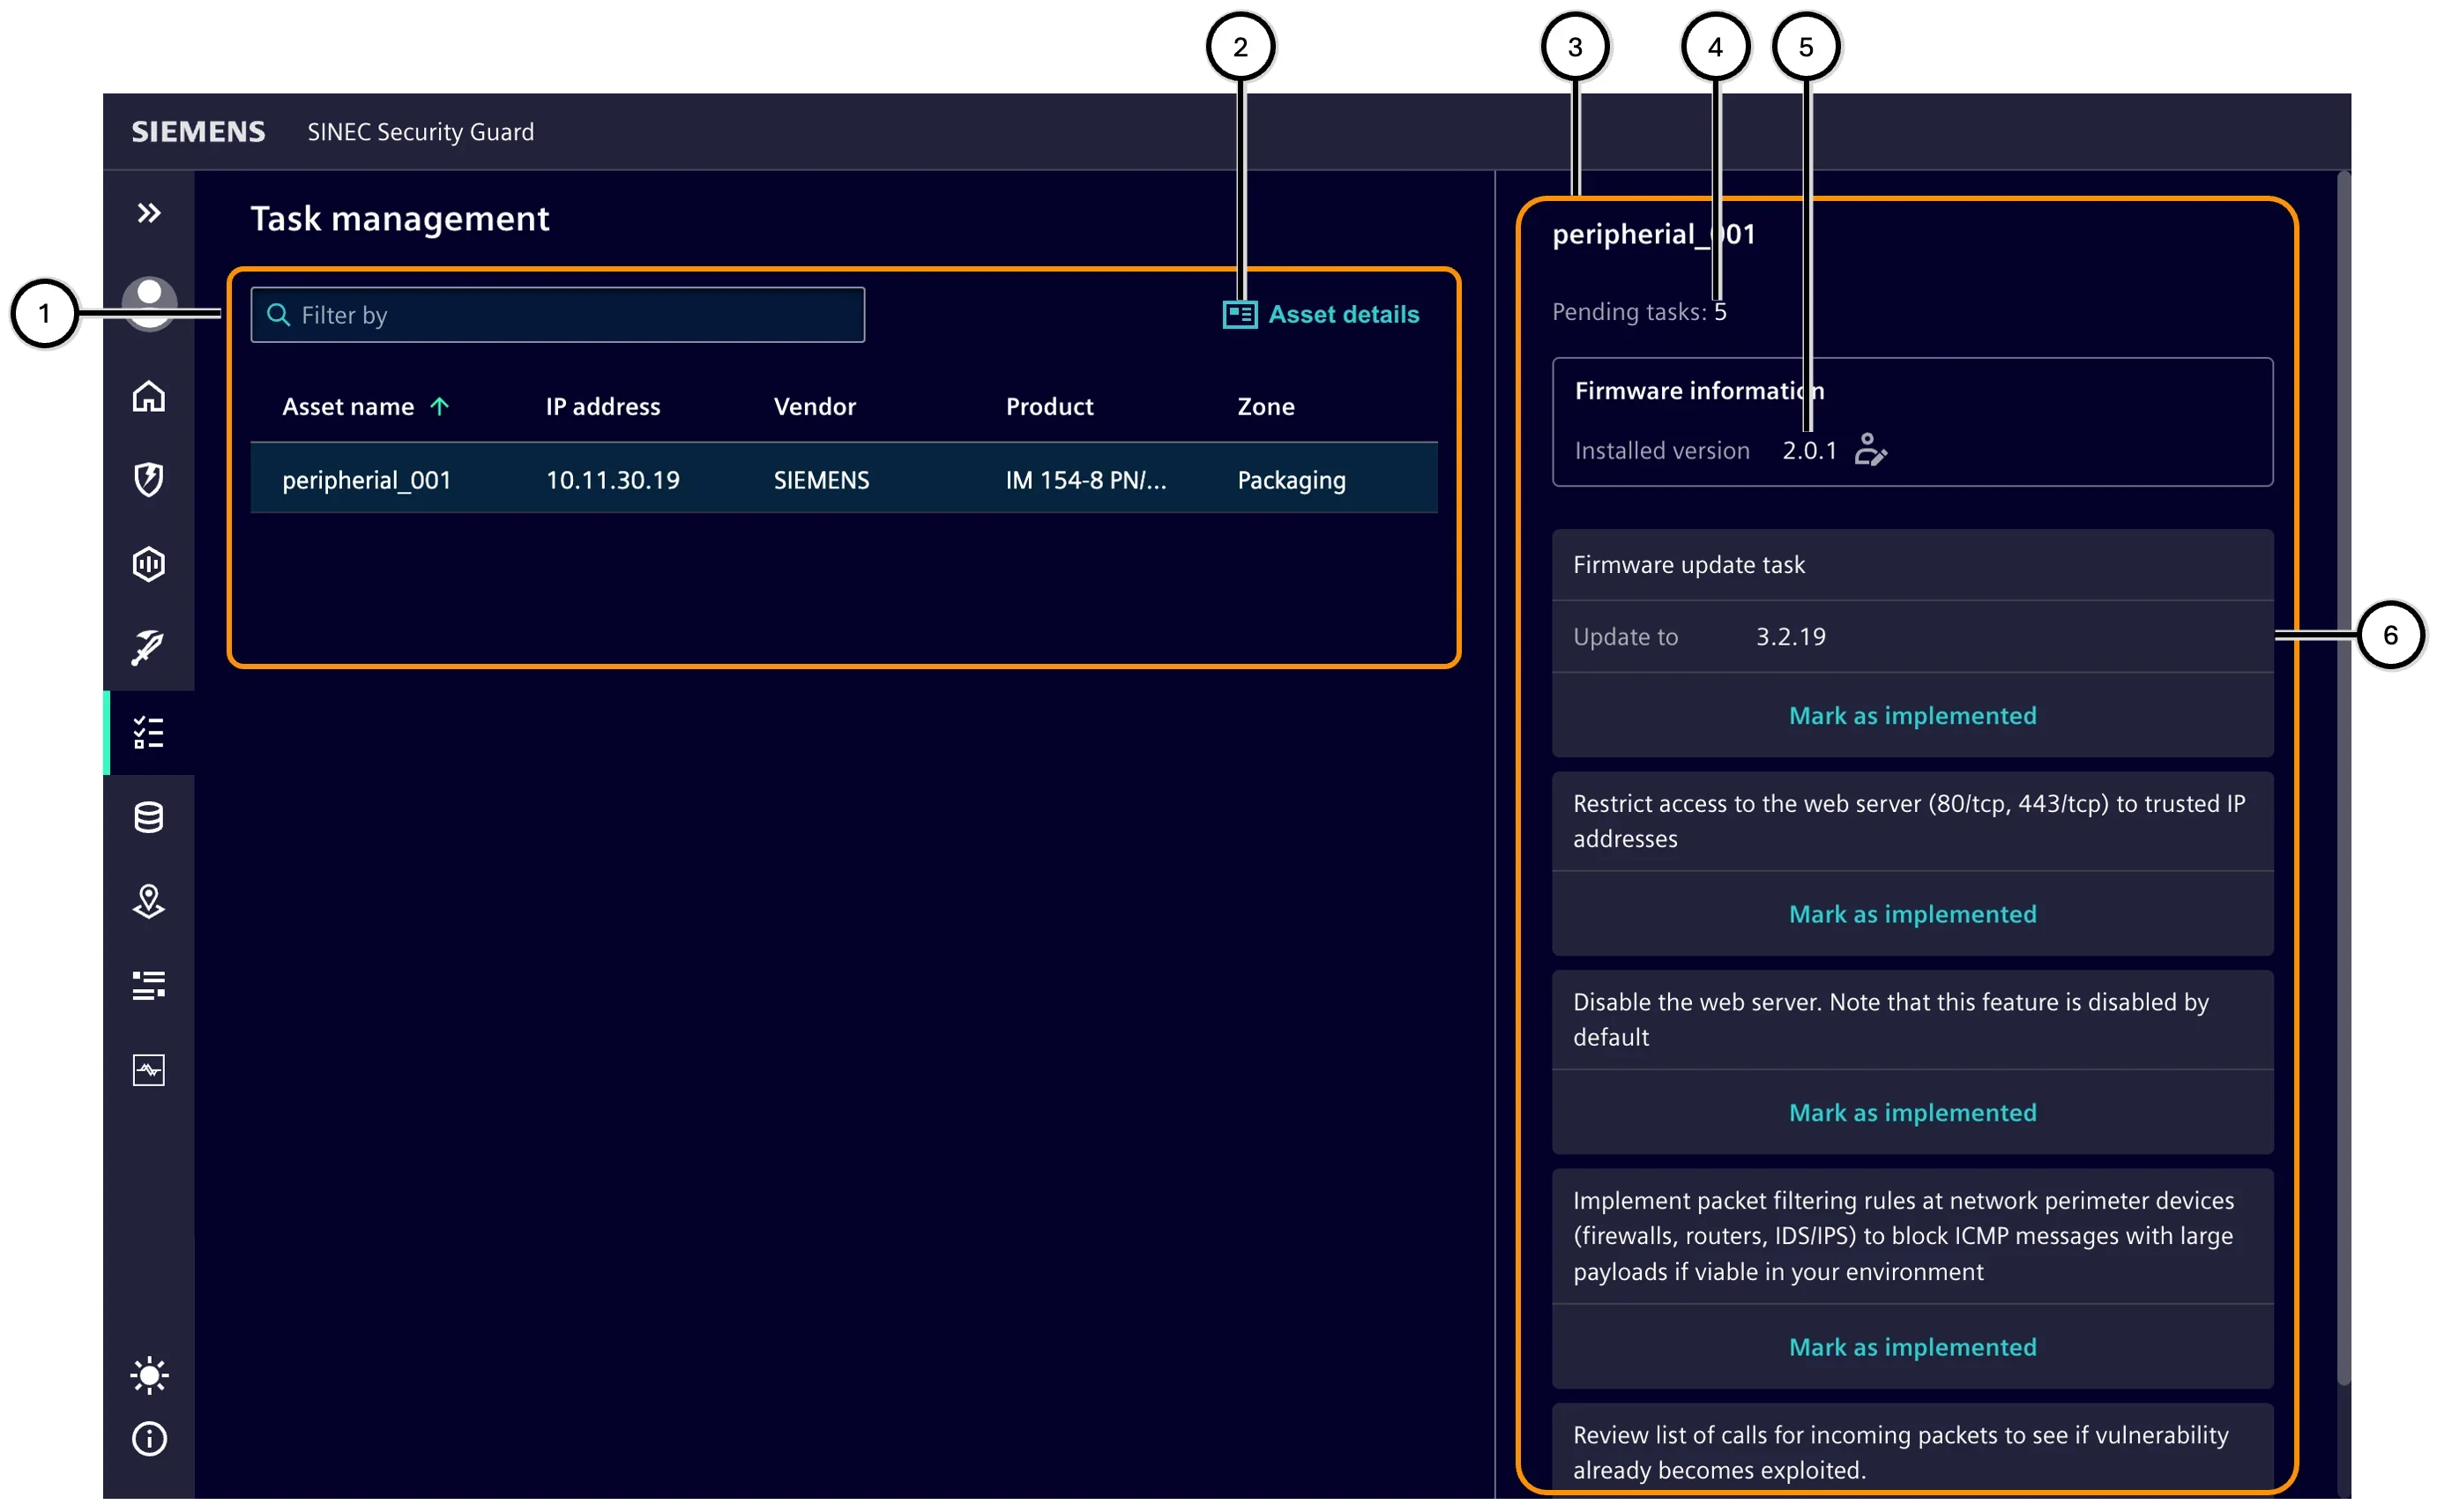
Task: Open the map location pin icon
Action: click(x=149, y=901)
